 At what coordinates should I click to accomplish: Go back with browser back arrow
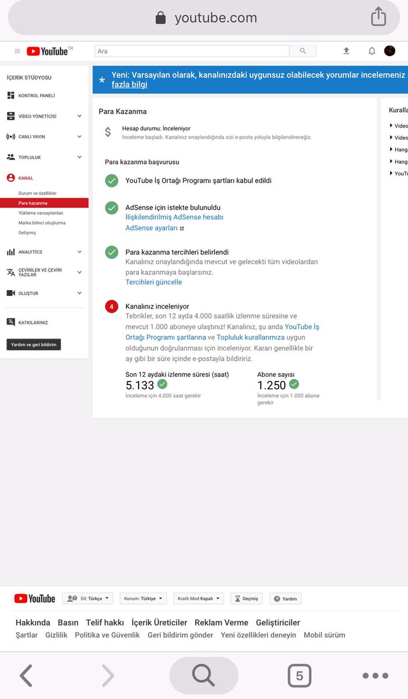point(26,676)
